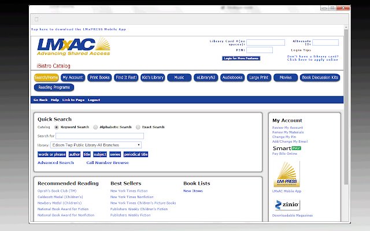Open the Advanced Search link
370x231 pixels.
(x=55, y=163)
